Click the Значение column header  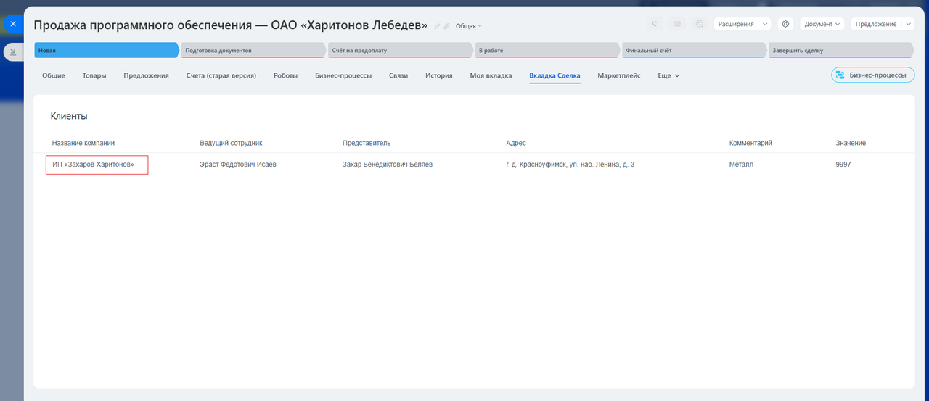coord(851,143)
